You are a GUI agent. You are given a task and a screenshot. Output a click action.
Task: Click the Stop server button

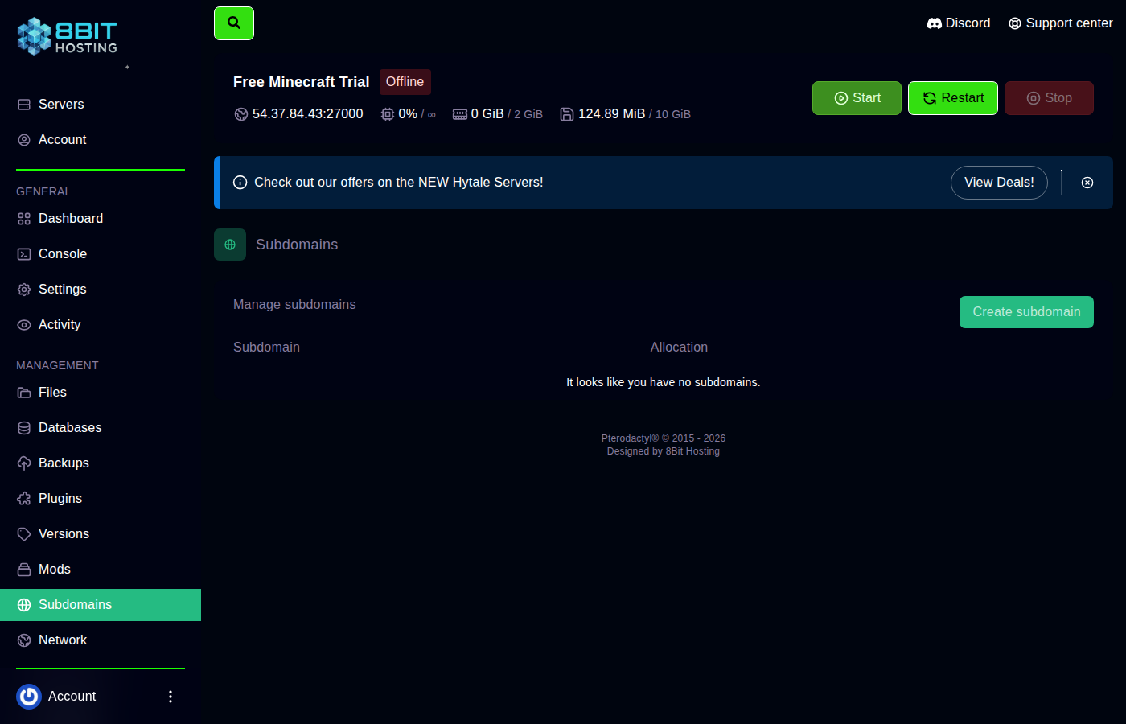tap(1049, 98)
